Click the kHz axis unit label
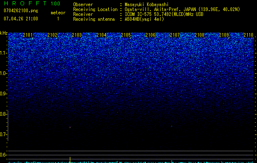Screen dimensions: 257x163 (x=4, y=33)
